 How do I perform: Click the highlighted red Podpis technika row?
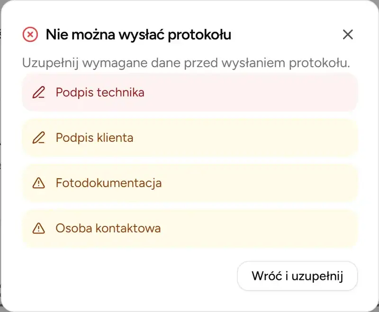189,93
